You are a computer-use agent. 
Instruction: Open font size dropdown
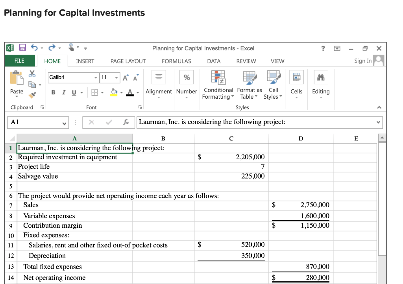coord(116,77)
